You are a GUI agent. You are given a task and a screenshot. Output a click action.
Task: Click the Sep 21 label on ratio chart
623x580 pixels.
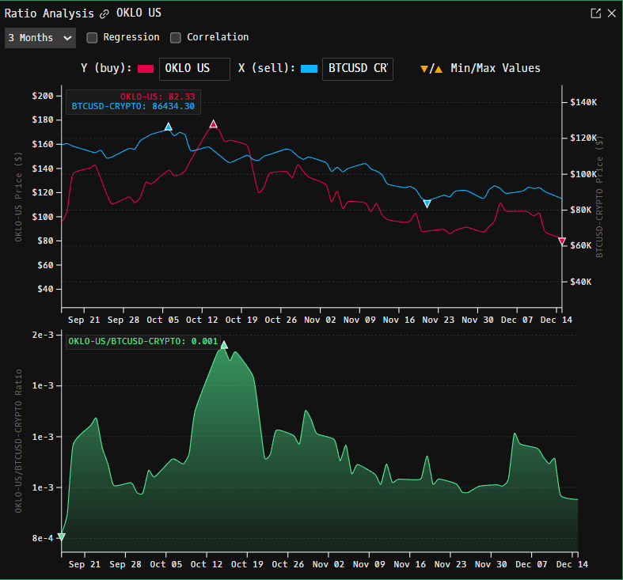pyautogui.click(x=84, y=564)
